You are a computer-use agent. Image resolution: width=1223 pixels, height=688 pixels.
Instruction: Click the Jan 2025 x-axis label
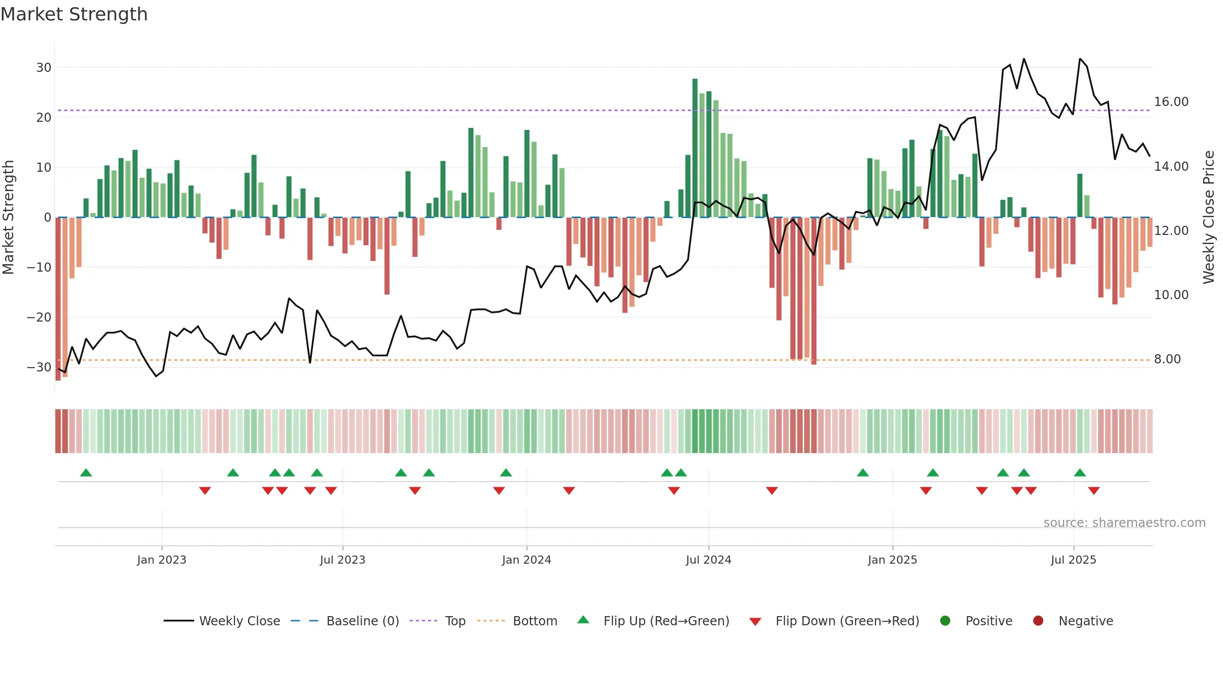[x=892, y=560]
